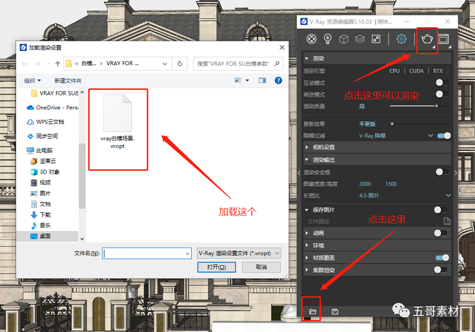The image size is (475, 332).
Task: Select 同步空间 in the sidebar
Action: 42,136
